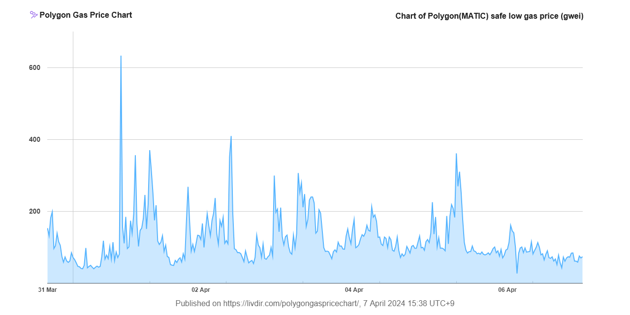630x315 pixels.
Task: Select the 200 y-axis value
Action: click(34, 211)
